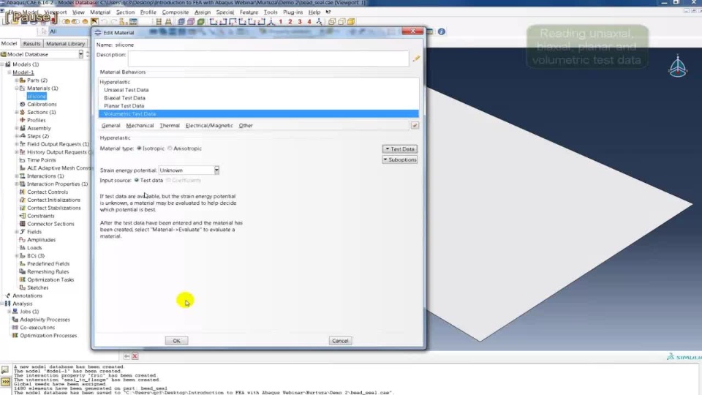The width and height of the screenshot is (702, 395).
Task: Open the Other material menu
Action: pos(246,125)
